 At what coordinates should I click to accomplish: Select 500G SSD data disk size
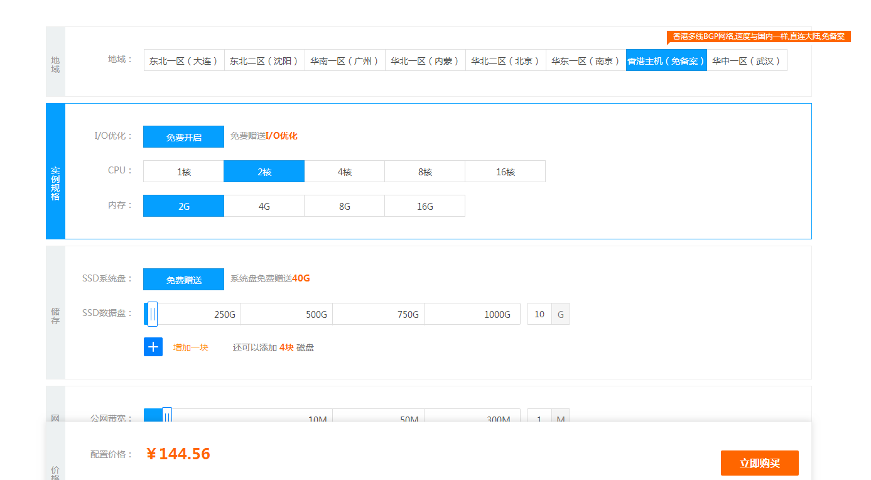pos(286,314)
